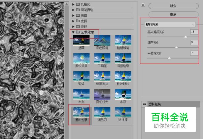The image size is (203, 139).
Task: Select the 塑料包装 effect layer row
Action: (174, 104)
